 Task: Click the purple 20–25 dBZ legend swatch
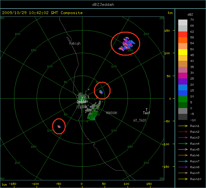tap(183, 81)
